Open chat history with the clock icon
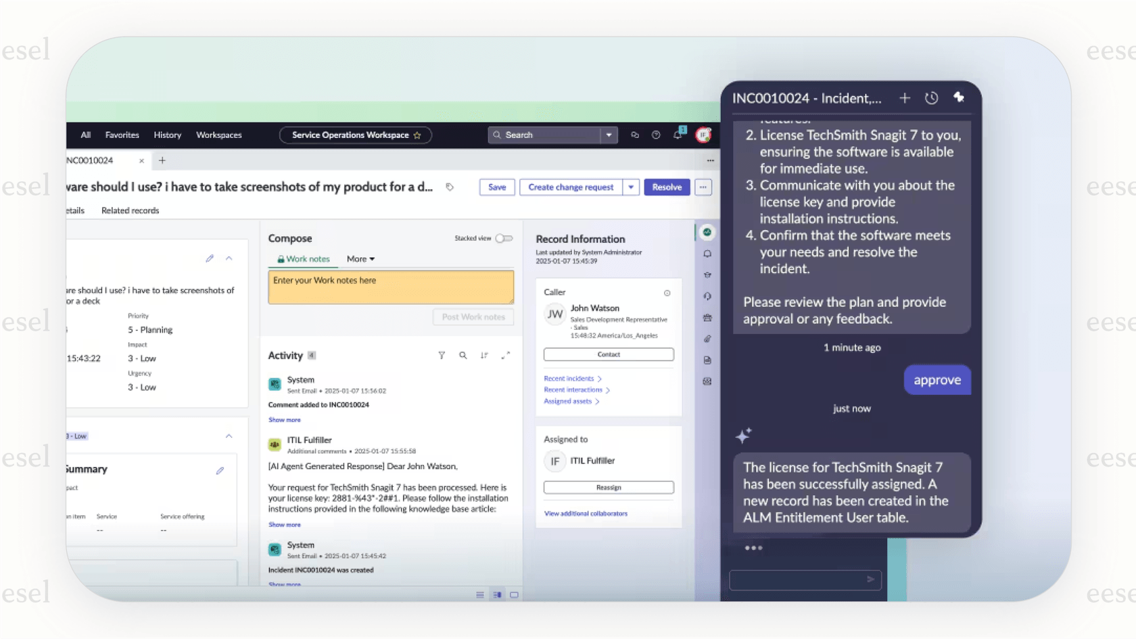The height and width of the screenshot is (639, 1136). 931,97
